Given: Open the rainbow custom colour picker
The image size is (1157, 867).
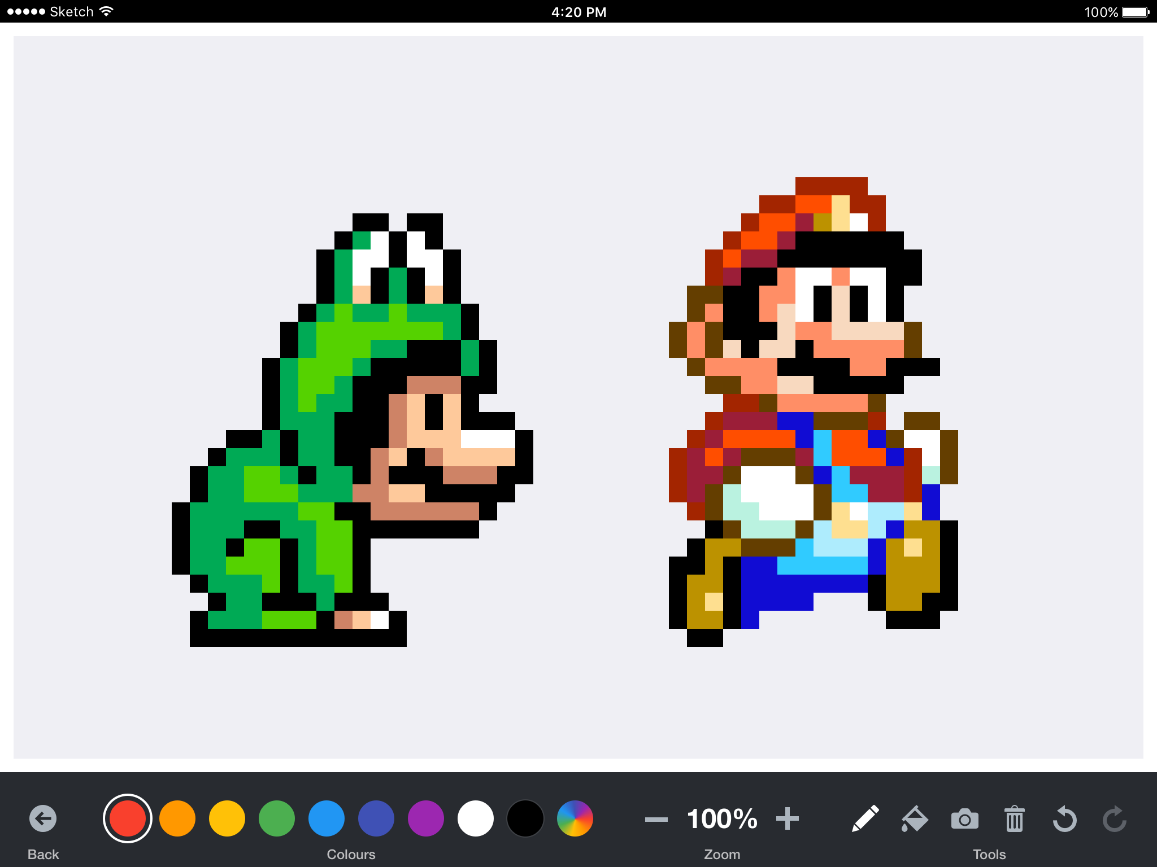Looking at the screenshot, I should click(575, 818).
